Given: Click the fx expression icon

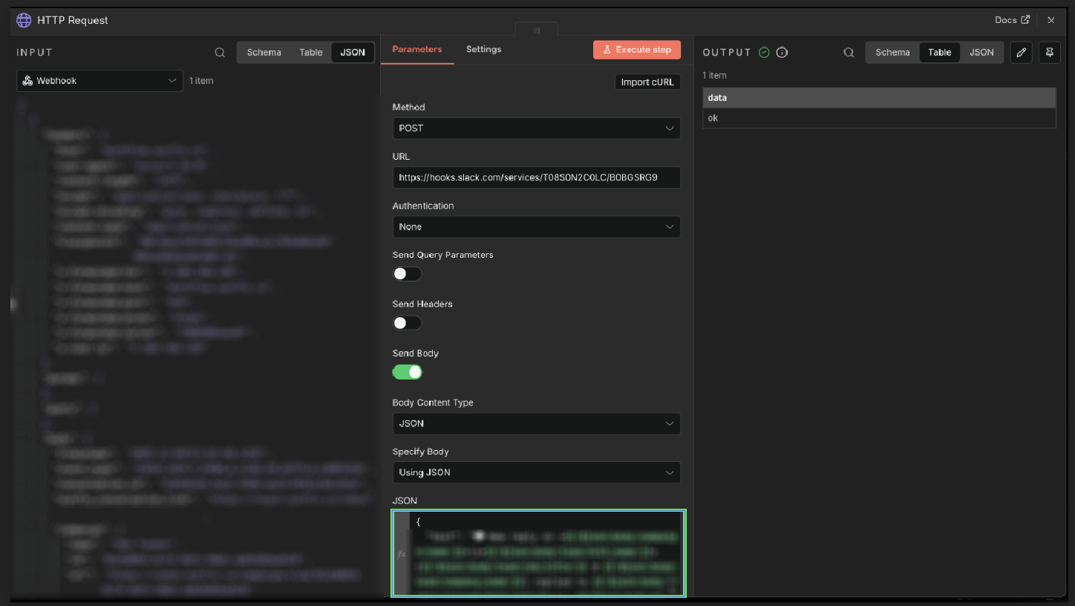Looking at the screenshot, I should click(401, 554).
